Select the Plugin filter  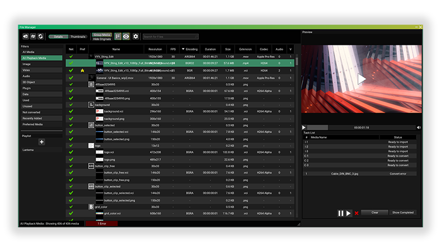pyautogui.click(x=41, y=88)
